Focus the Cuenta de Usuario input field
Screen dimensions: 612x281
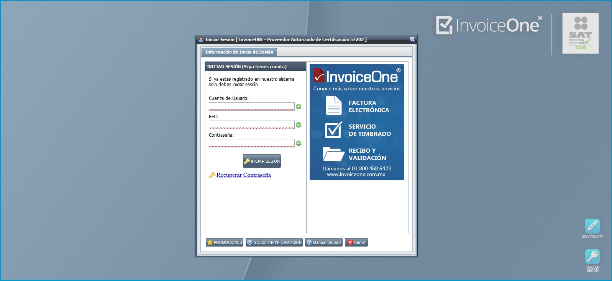click(252, 106)
